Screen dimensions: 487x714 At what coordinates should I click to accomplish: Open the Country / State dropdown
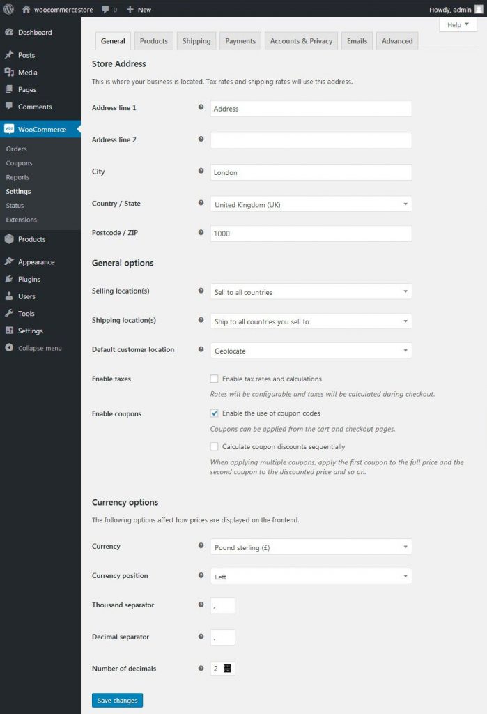click(310, 202)
